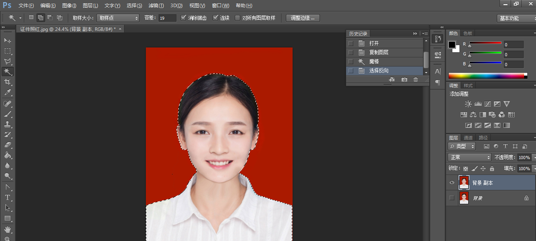Create new document from current history state
This screenshot has height=241, width=536.
pyautogui.click(x=392, y=80)
